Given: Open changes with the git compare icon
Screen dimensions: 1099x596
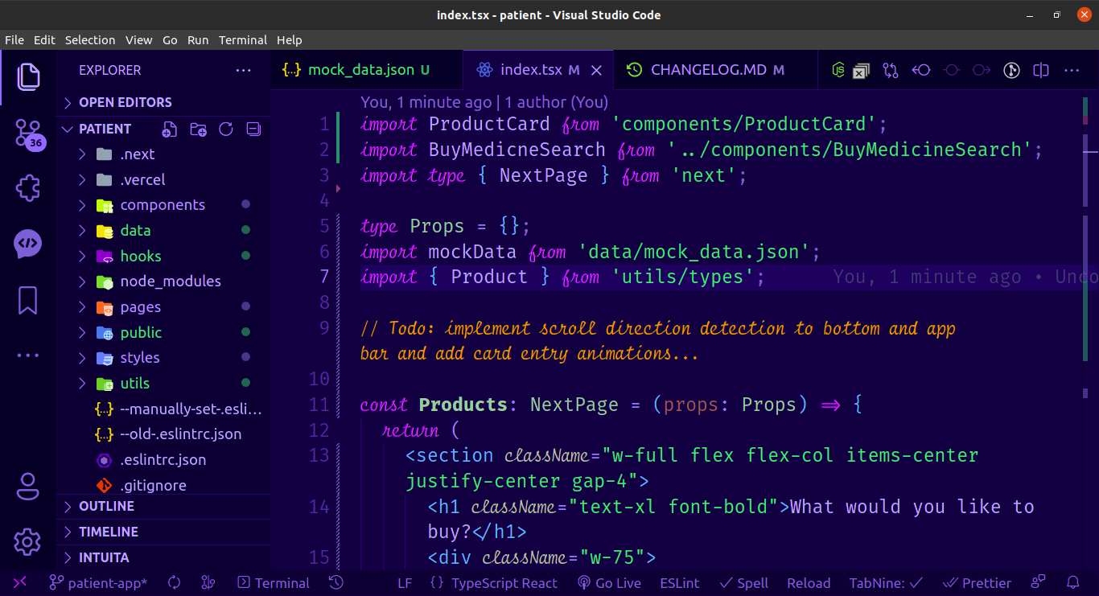Looking at the screenshot, I should tap(891, 71).
